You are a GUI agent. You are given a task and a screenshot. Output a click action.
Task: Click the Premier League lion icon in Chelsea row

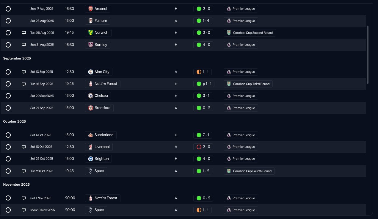click(x=229, y=96)
